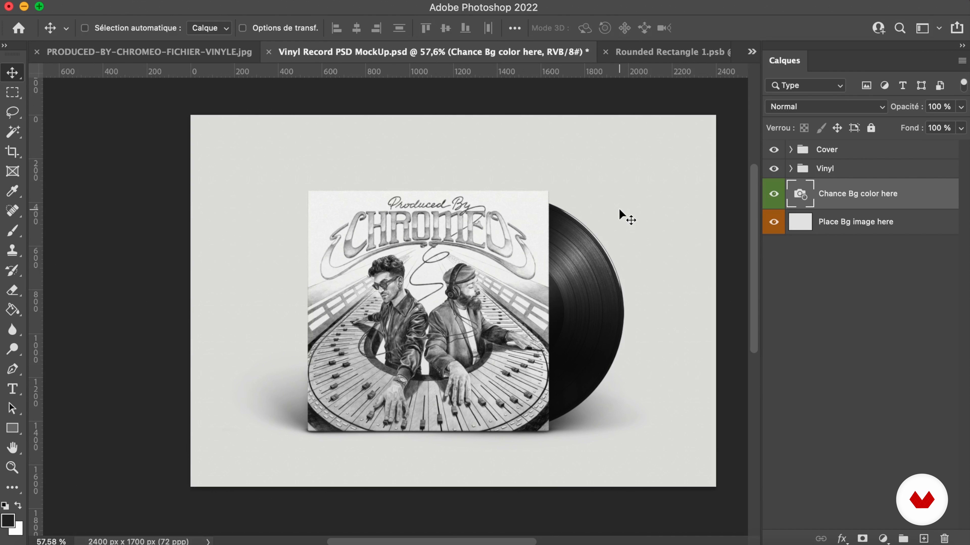The width and height of the screenshot is (970, 545).
Task: Select the Lasso tool
Action: (x=12, y=112)
